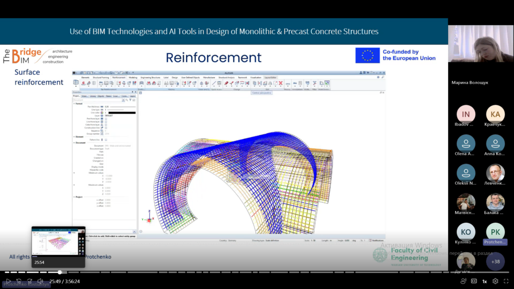This screenshot has height=289, width=514.
Task: Click the red X delete icon in ribbon
Action: [281, 83]
